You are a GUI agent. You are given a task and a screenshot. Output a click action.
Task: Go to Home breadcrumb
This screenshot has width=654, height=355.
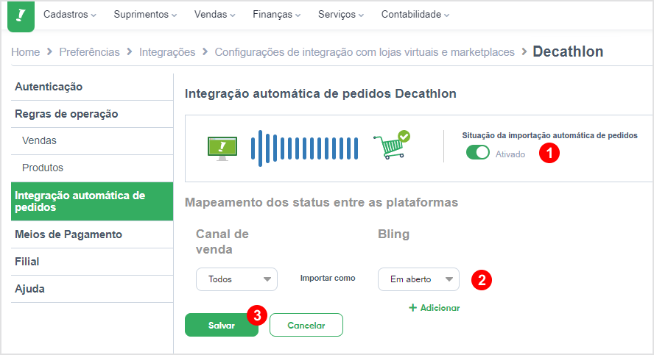(x=26, y=52)
